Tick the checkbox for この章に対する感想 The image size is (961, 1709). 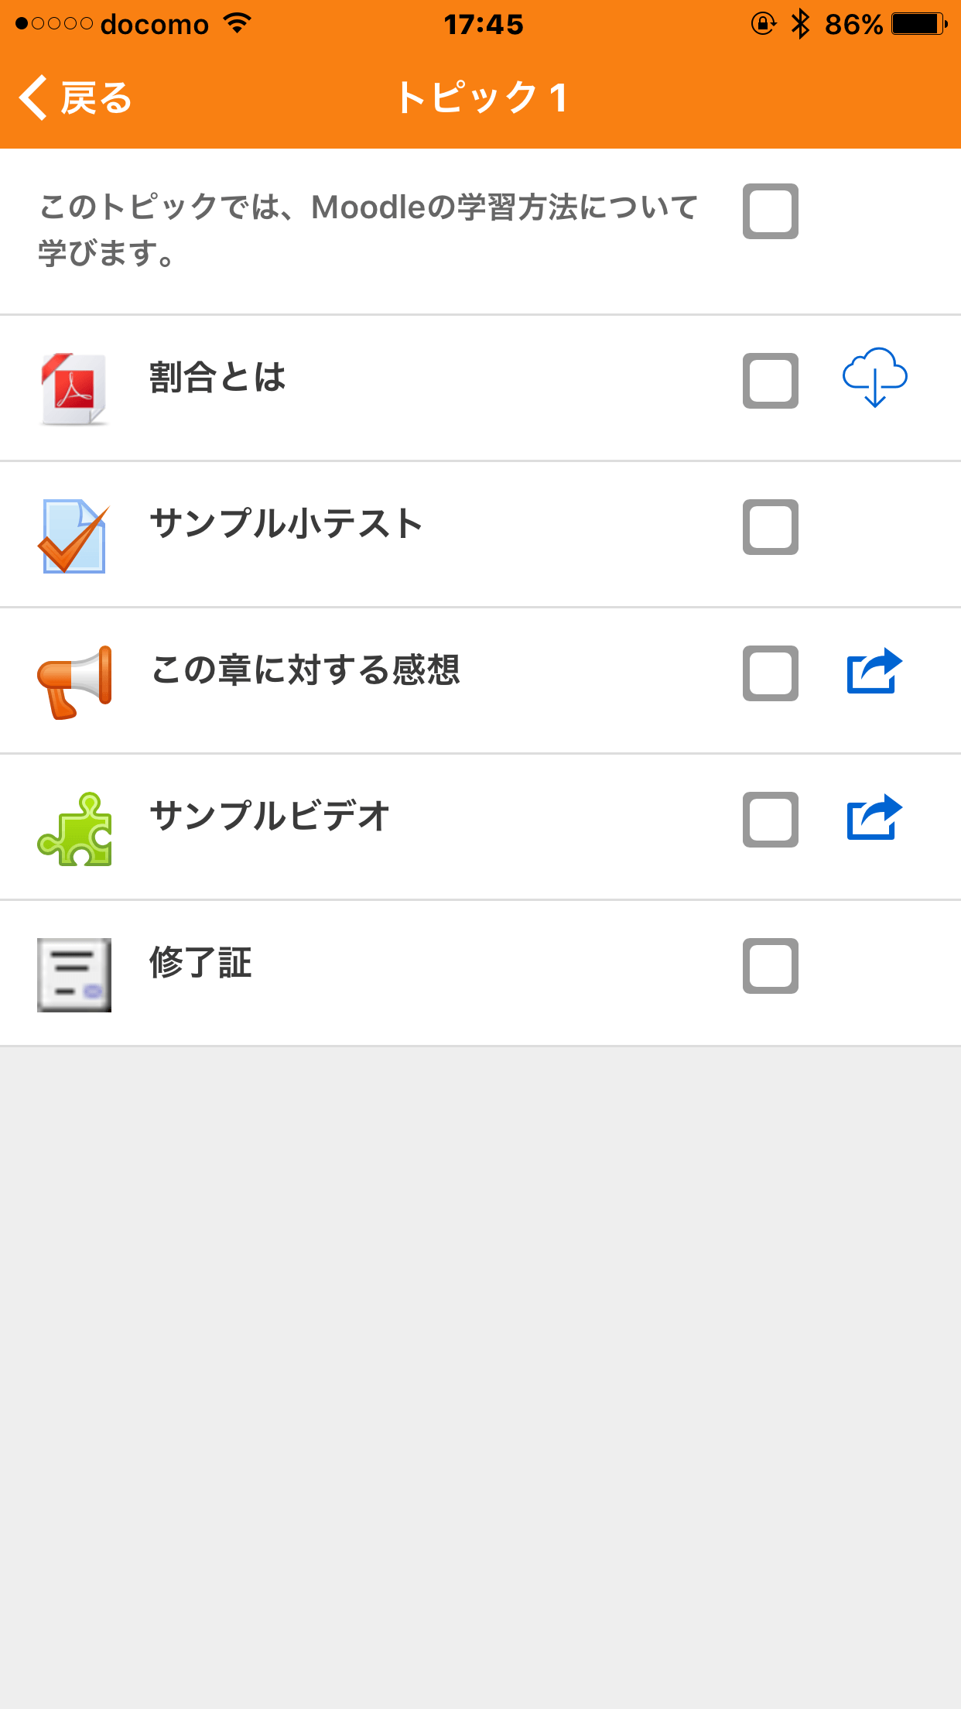(x=770, y=673)
